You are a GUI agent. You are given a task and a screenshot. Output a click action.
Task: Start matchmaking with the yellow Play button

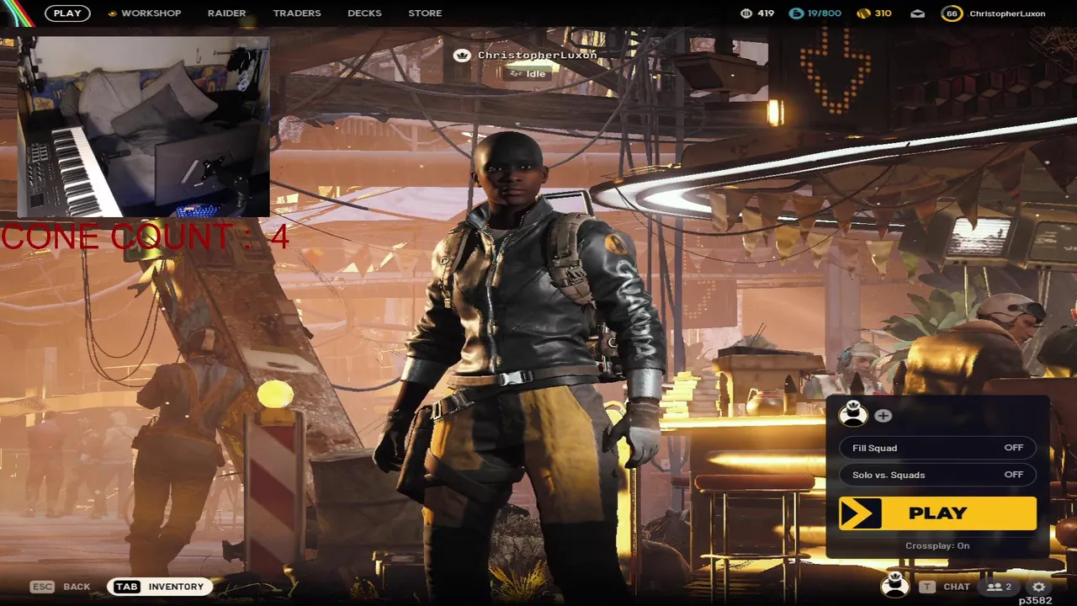click(x=937, y=513)
